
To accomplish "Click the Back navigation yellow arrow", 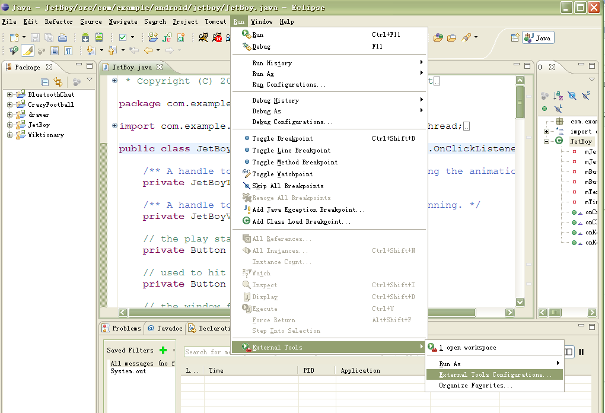I will tap(148, 50).
